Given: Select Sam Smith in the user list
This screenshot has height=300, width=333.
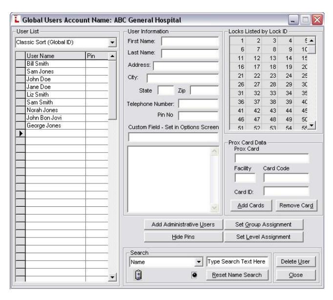Looking at the screenshot, I should click(56, 102).
